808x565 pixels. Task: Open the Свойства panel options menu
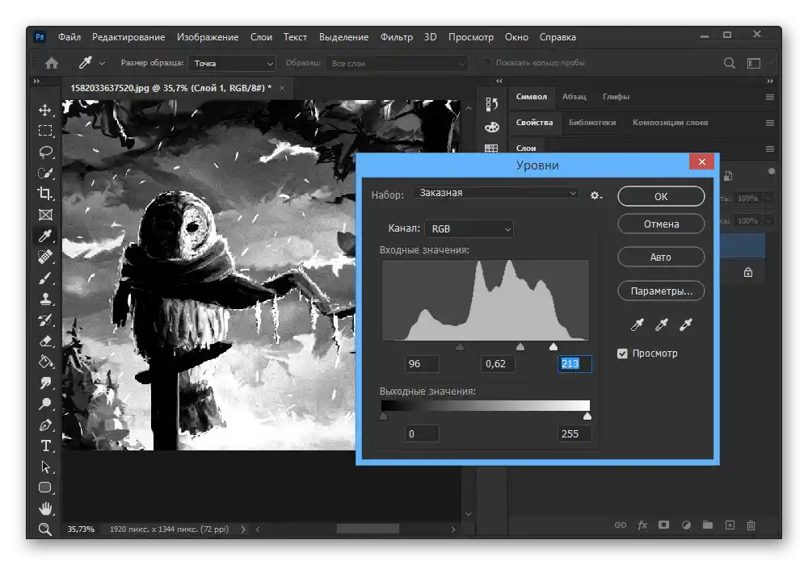[770, 123]
